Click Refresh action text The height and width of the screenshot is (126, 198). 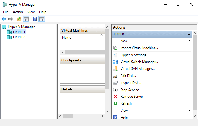pos(126,103)
